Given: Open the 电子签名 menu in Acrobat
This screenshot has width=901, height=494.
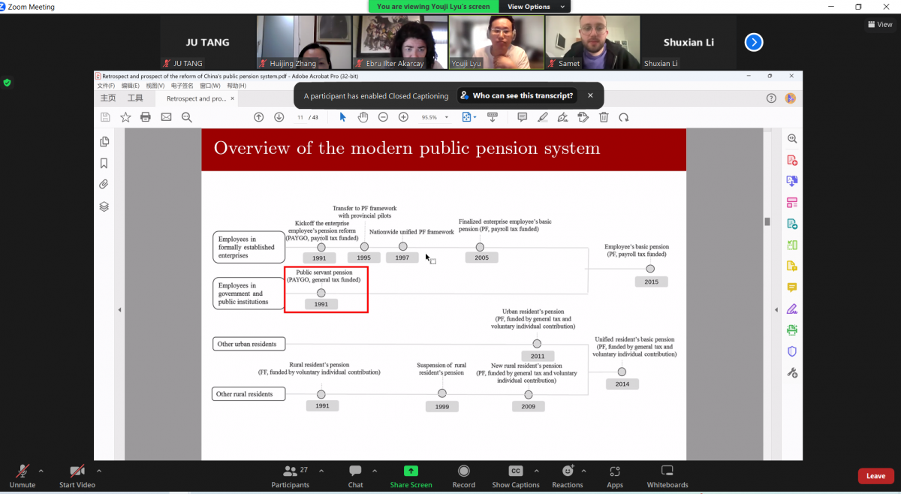Looking at the screenshot, I should [182, 86].
